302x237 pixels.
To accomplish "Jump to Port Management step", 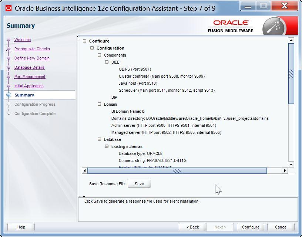I will pyautogui.click(x=30, y=77).
